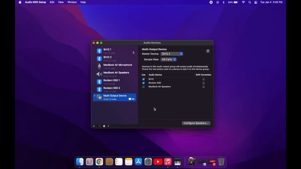The height and width of the screenshot is (169, 301).
Task: Open the Sample Rate dropdown
Action: pos(168,60)
